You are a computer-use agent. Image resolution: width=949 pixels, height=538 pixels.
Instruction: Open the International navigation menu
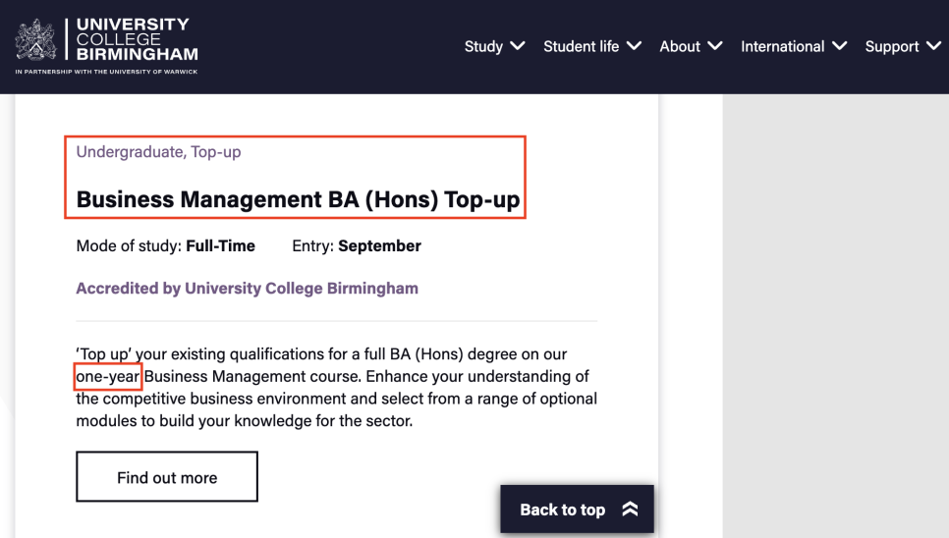pos(783,46)
